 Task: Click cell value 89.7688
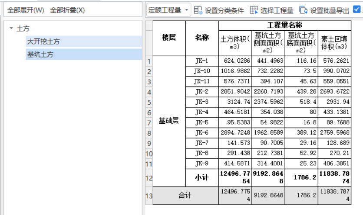click(334, 122)
